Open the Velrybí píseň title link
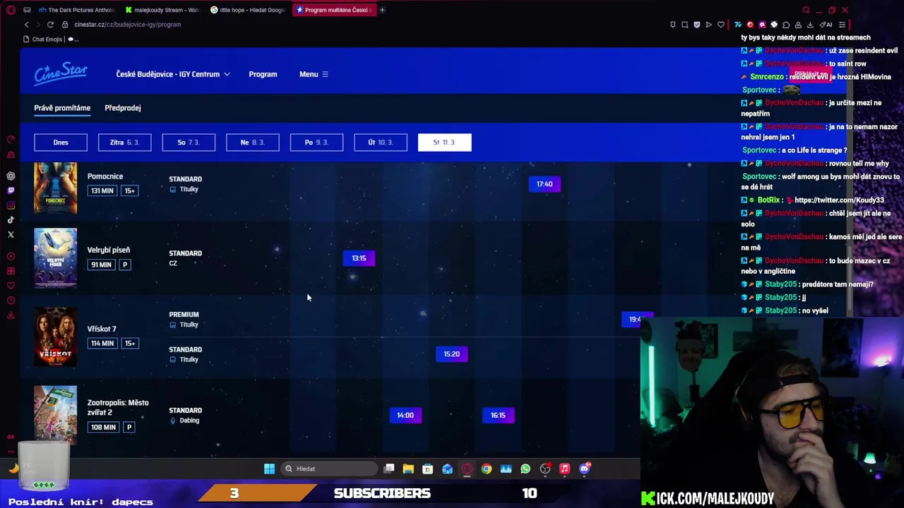904x508 pixels. click(109, 250)
